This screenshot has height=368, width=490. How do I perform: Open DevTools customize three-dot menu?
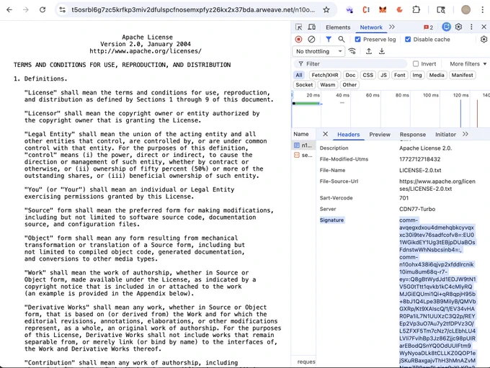(x=471, y=27)
